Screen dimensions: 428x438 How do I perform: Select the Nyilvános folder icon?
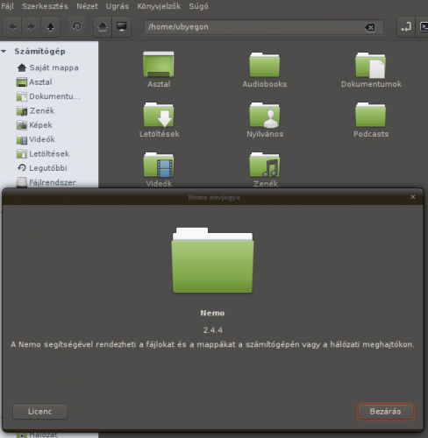(x=265, y=115)
